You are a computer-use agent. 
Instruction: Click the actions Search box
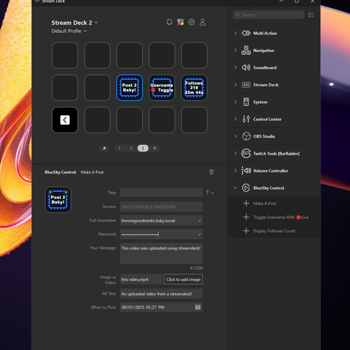click(268, 15)
